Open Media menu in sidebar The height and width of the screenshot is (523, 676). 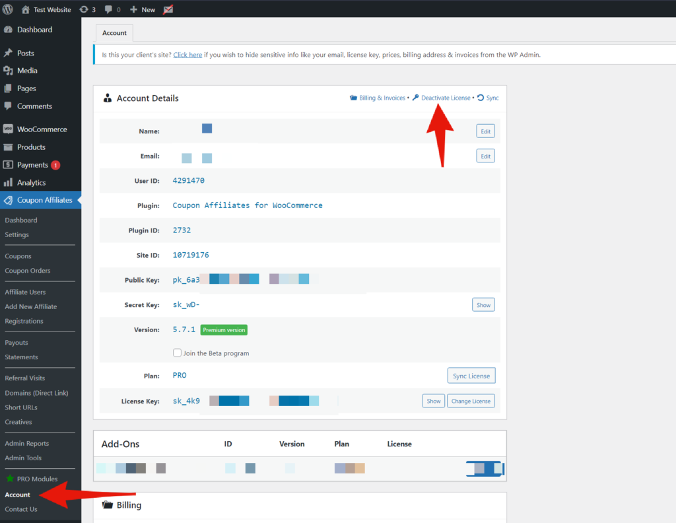coord(27,71)
